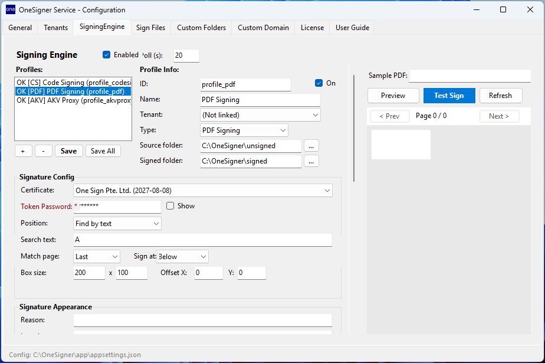This screenshot has width=545, height=363.
Task: Minimize the OneSigner window
Action: [x=477, y=9]
